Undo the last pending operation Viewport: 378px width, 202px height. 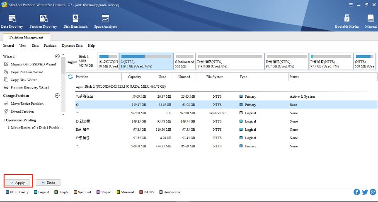48,183
